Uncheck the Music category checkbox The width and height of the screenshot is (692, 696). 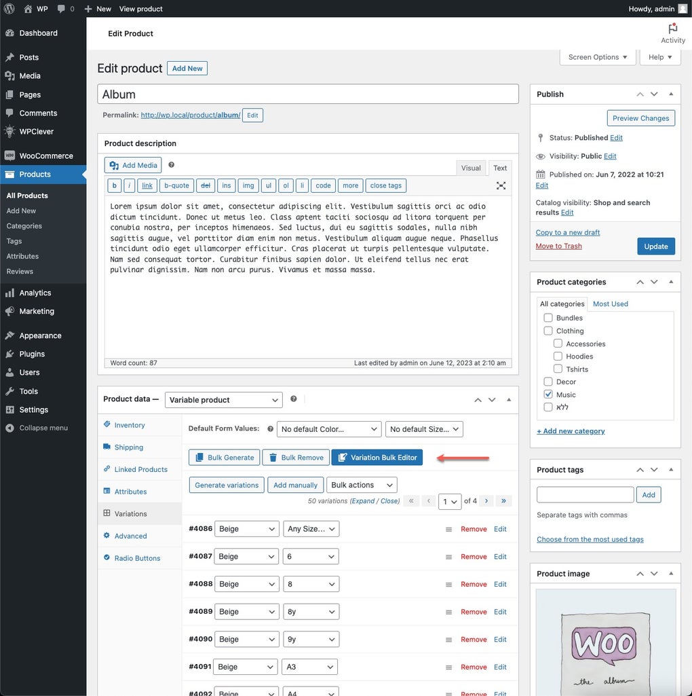[x=547, y=394]
